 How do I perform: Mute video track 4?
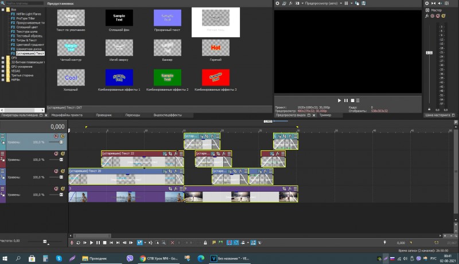point(56,189)
